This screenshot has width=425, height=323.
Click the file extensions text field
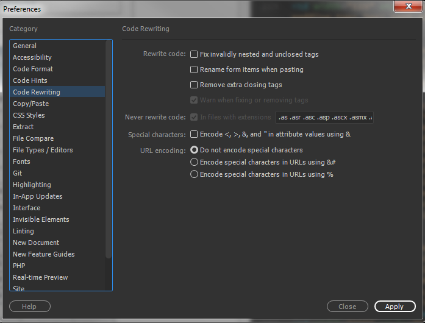(324, 117)
